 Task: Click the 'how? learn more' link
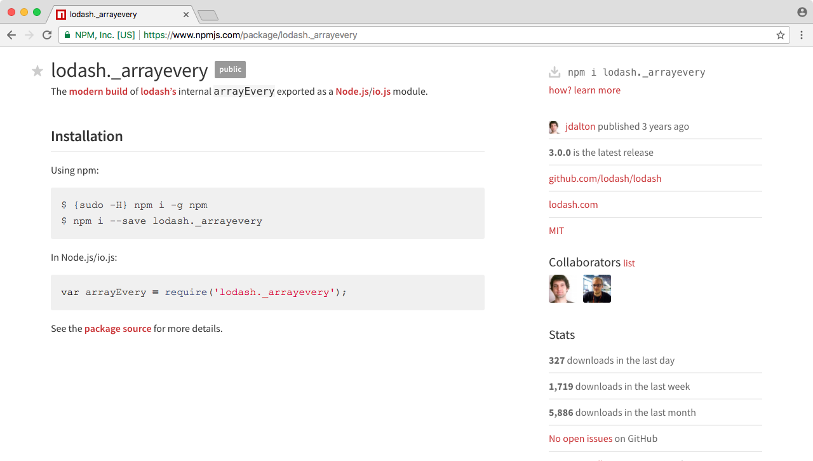coord(584,90)
